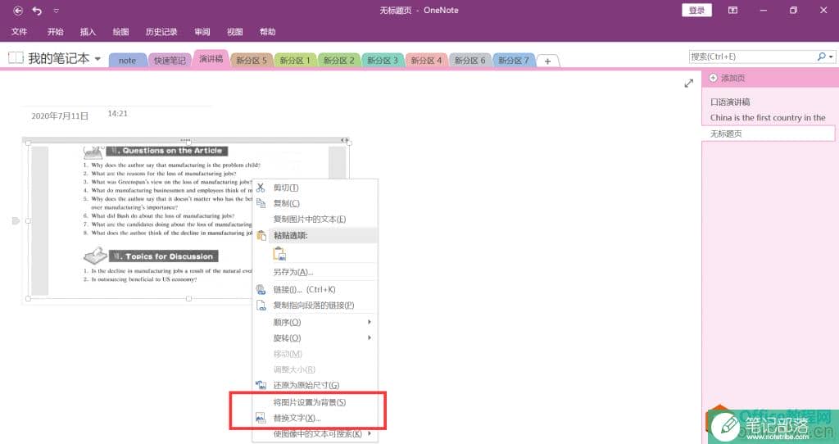839x444 pixels.
Task: Choose 替换文字(X)... menu entry
Action: [x=315, y=418]
